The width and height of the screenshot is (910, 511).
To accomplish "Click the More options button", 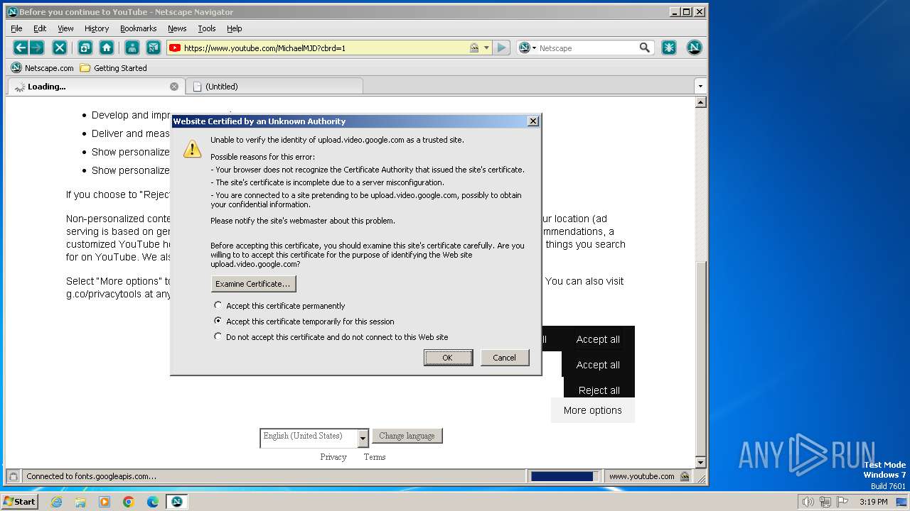I will click(593, 410).
